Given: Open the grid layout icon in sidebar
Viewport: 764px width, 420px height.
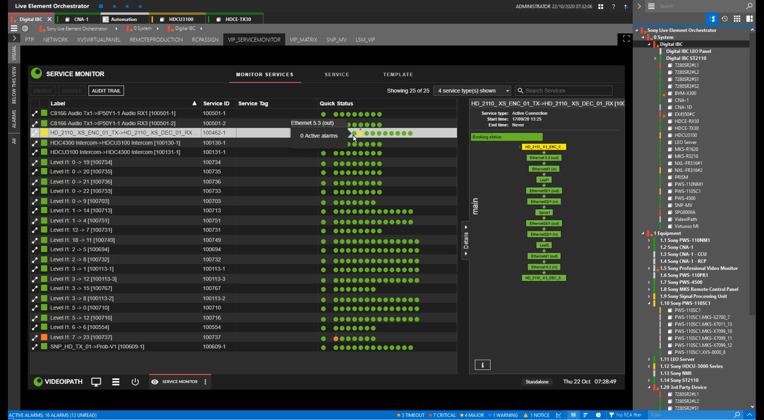Looking at the screenshot, I should tap(737, 19).
